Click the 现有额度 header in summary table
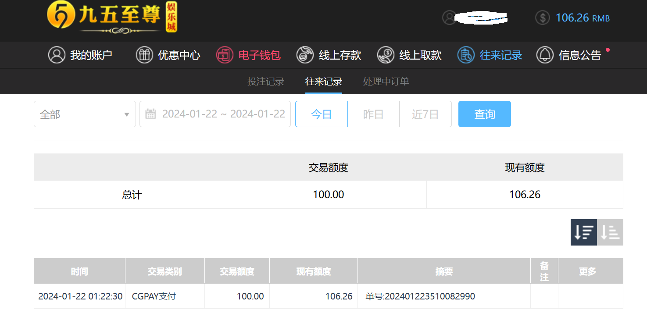Viewport: 647px width, 317px height. coord(525,167)
